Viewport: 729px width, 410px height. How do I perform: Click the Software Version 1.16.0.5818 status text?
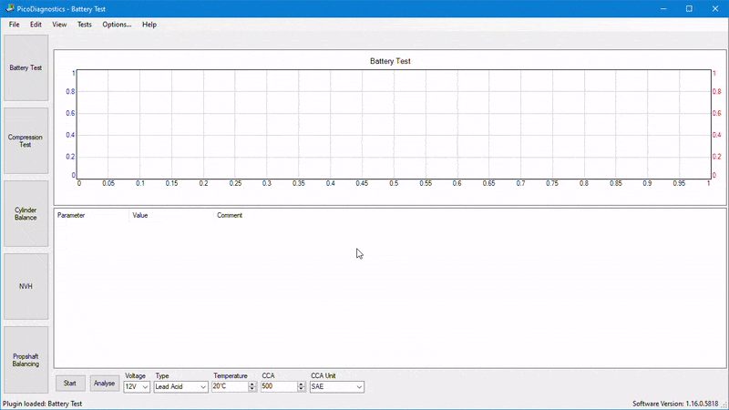click(675, 404)
